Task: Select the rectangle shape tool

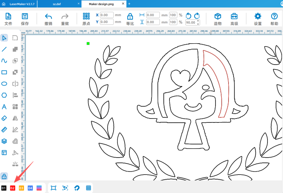Action: 4,72
